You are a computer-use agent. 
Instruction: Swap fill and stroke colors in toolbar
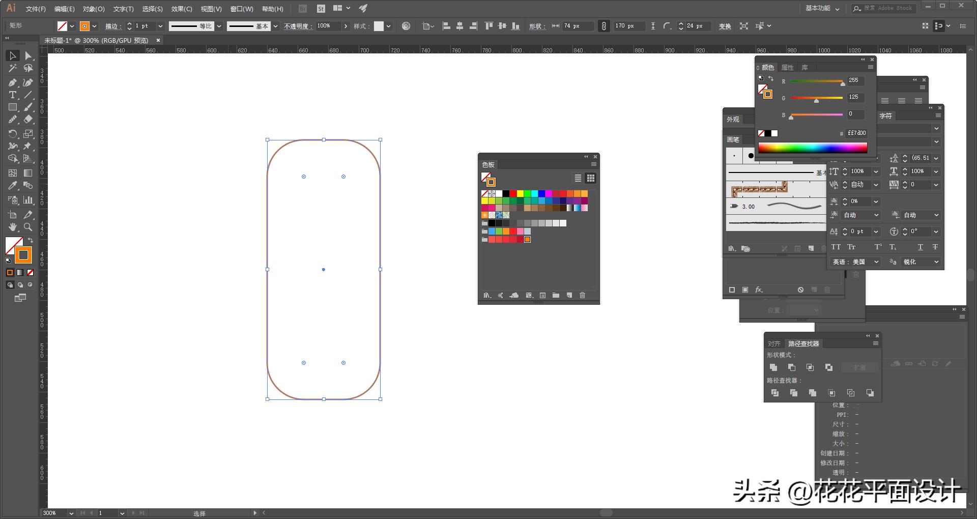pyautogui.click(x=31, y=240)
